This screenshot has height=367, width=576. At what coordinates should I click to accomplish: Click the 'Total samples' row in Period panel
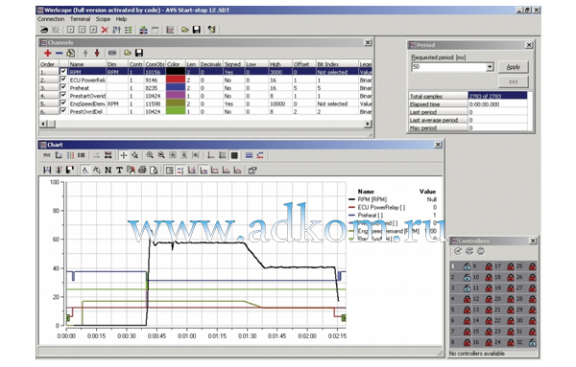click(468, 96)
